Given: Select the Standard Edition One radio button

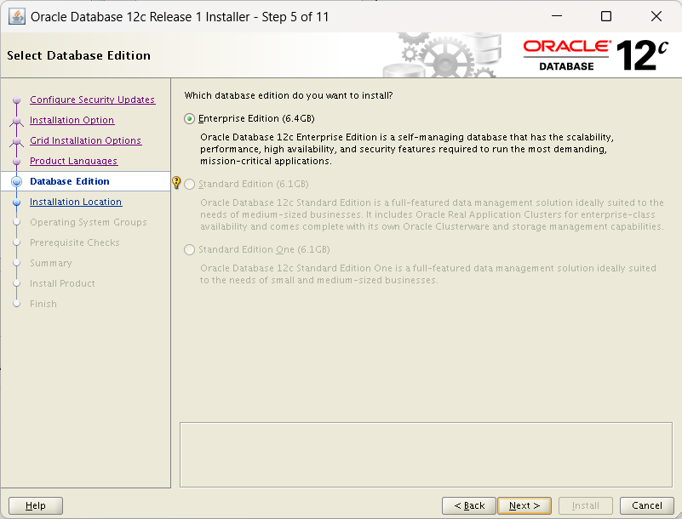Looking at the screenshot, I should coord(189,249).
